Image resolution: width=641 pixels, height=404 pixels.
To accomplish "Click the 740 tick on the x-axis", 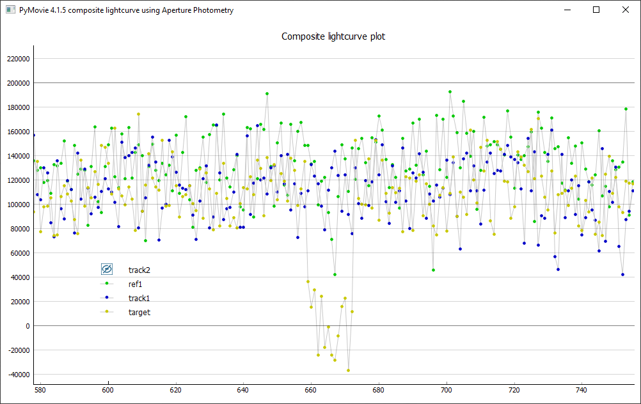I will [582, 390].
